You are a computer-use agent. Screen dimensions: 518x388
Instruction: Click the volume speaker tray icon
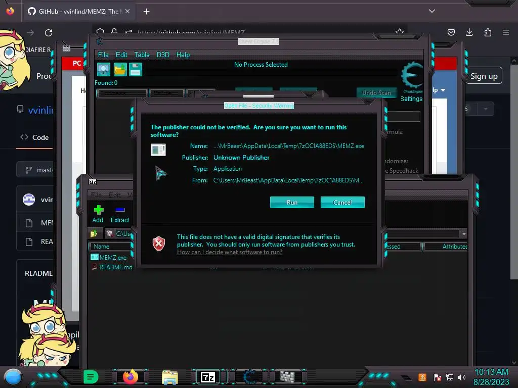coord(462,377)
